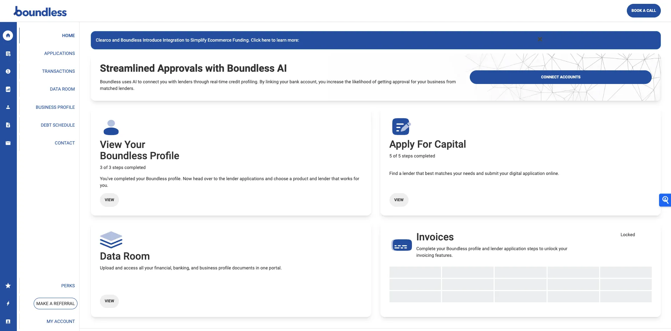Screen dimensions: 671x331
Task: Click the Connect Accounts button
Action: tap(561, 77)
